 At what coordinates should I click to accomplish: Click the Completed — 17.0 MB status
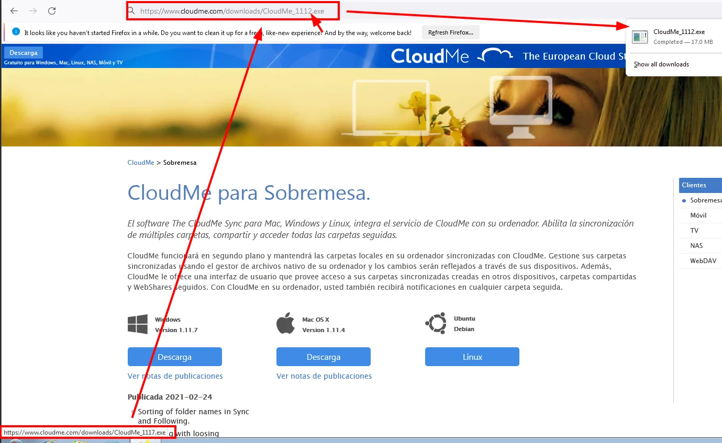pyautogui.click(x=683, y=42)
